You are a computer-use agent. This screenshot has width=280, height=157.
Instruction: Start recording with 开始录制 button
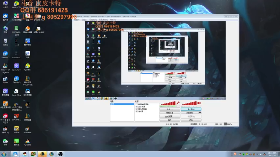click(190, 113)
